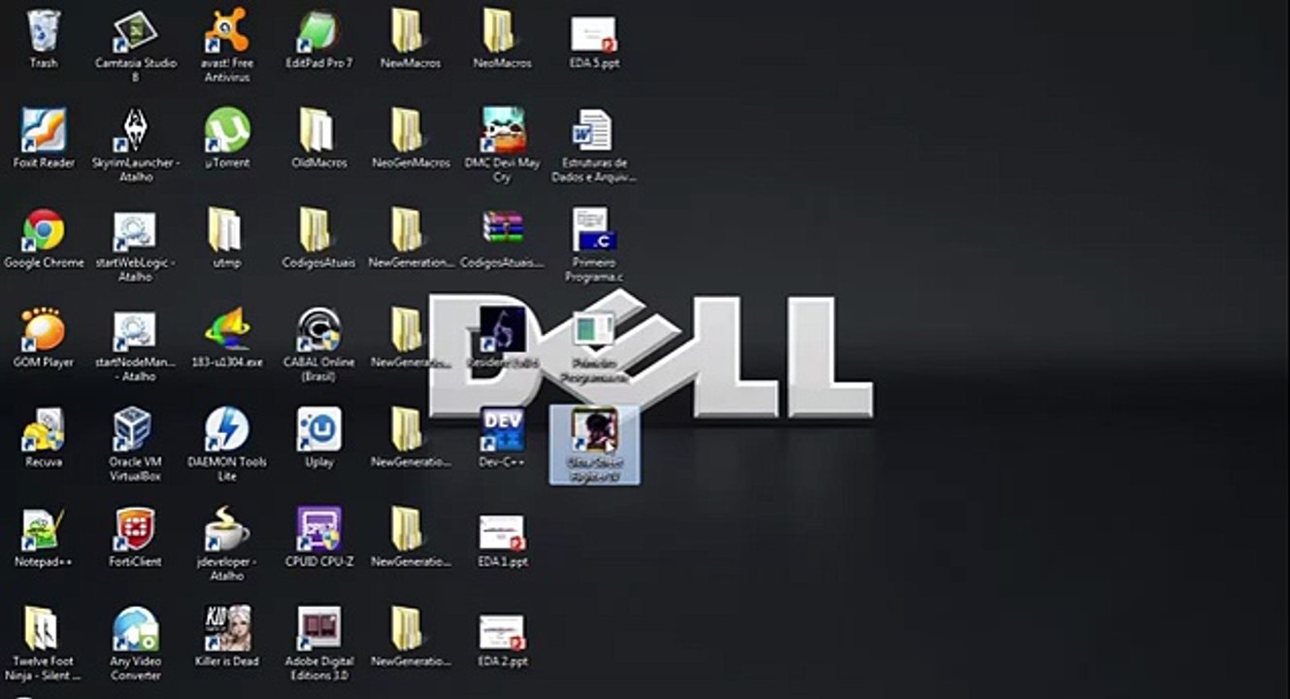
Task: Click the DAEMON Tools Lite icon
Action: (x=227, y=446)
